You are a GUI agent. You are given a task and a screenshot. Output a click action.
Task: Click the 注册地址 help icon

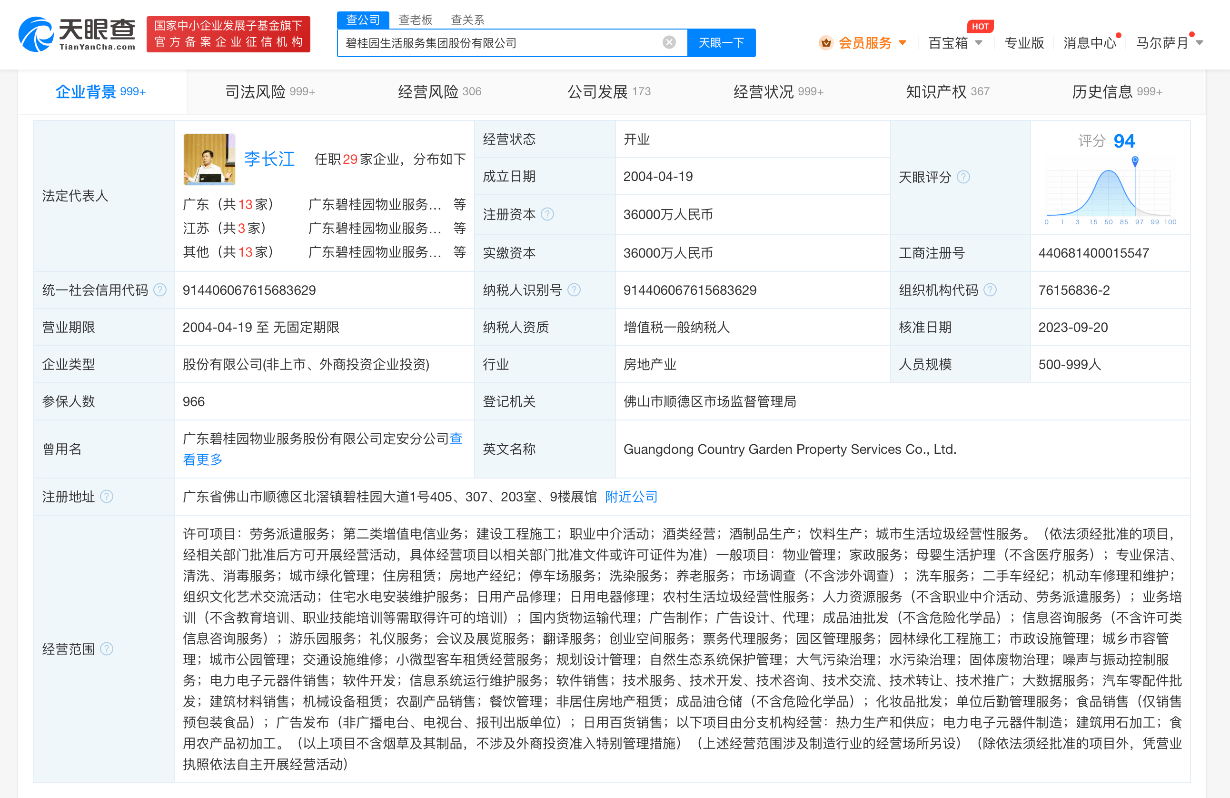click(x=108, y=497)
